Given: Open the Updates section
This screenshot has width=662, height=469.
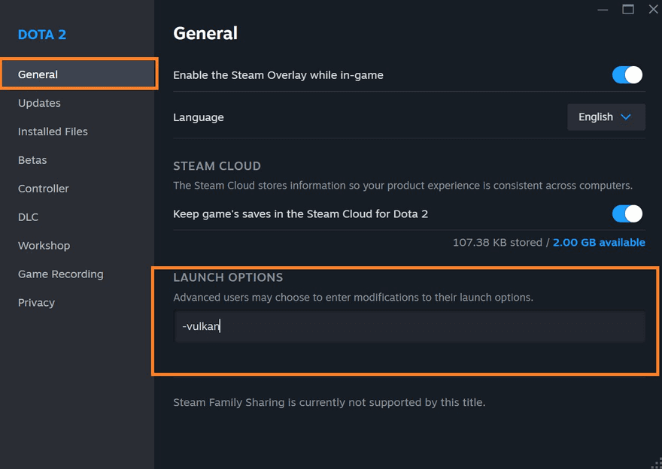Looking at the screenshot, I should coord(39,103).
